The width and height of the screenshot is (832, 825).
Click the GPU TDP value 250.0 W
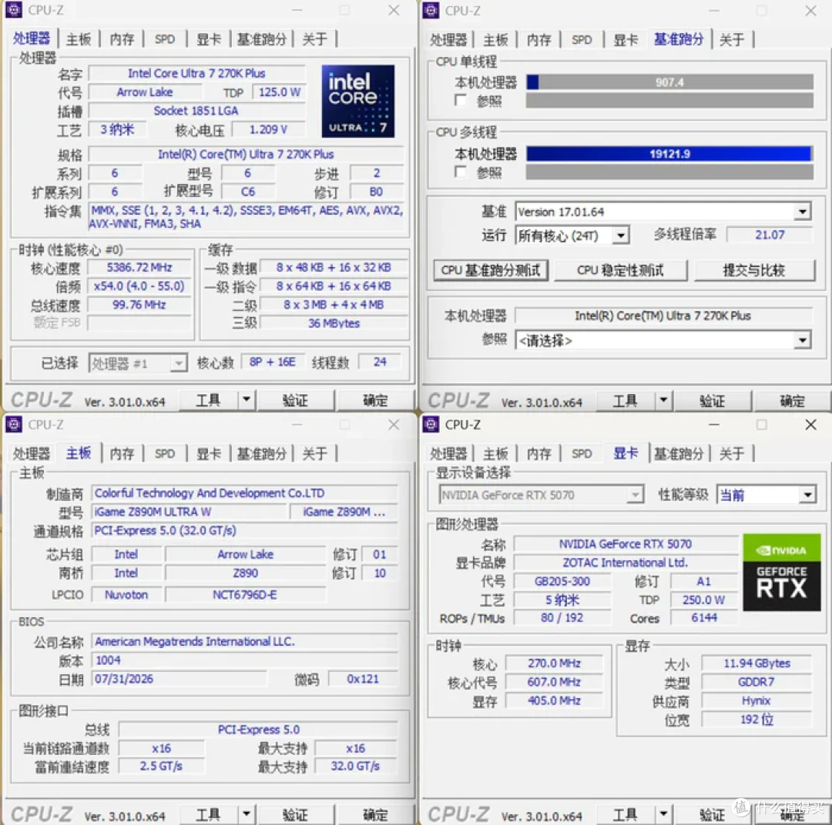(703, 600)
